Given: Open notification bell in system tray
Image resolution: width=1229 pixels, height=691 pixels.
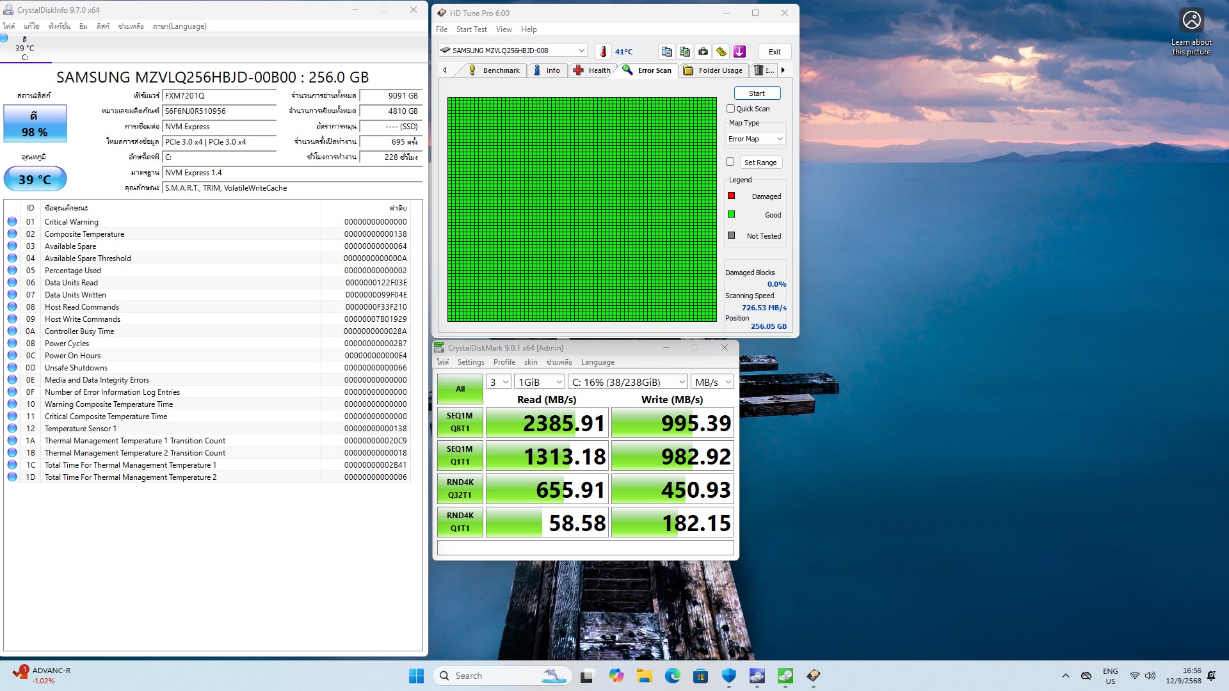Looking at the screenshot, I should point(1211,676).
